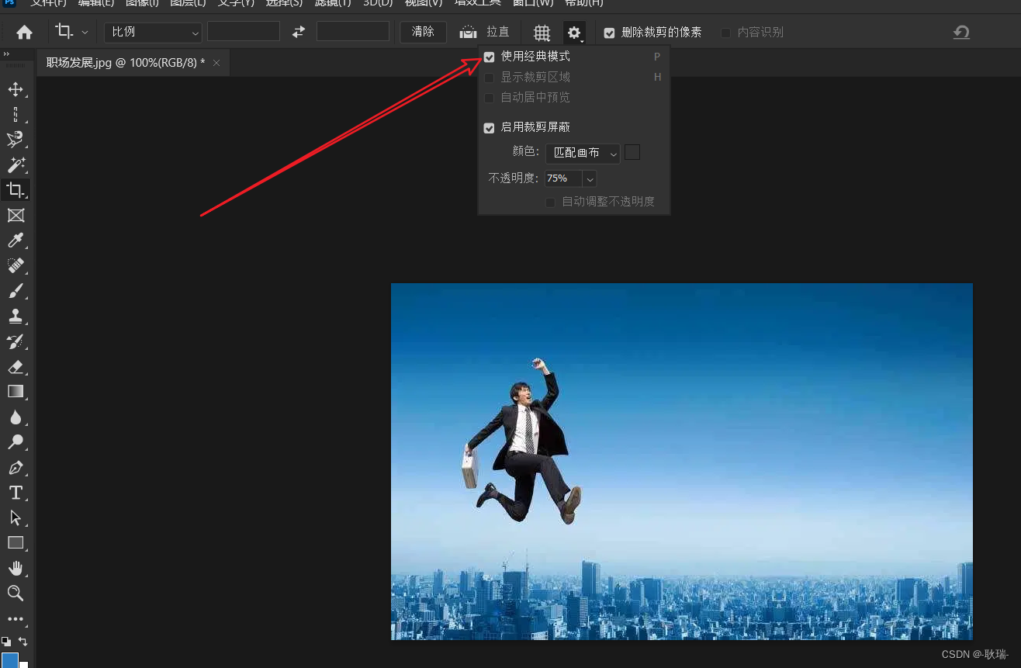Screen dimensions: 1021x668
Task: Select the Healing Brush bandage tool
Action: tap(16, 265)
